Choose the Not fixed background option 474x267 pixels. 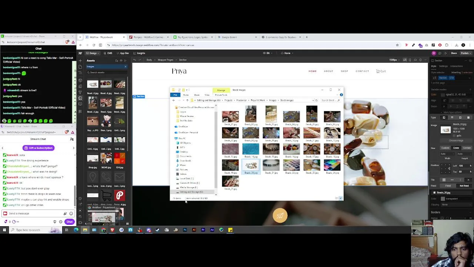[464, 186]
